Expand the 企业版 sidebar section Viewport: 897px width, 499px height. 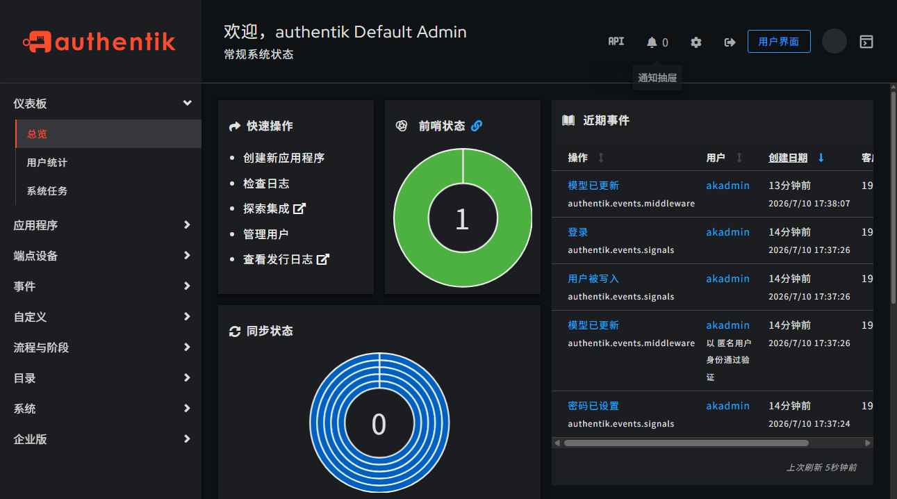101,439
